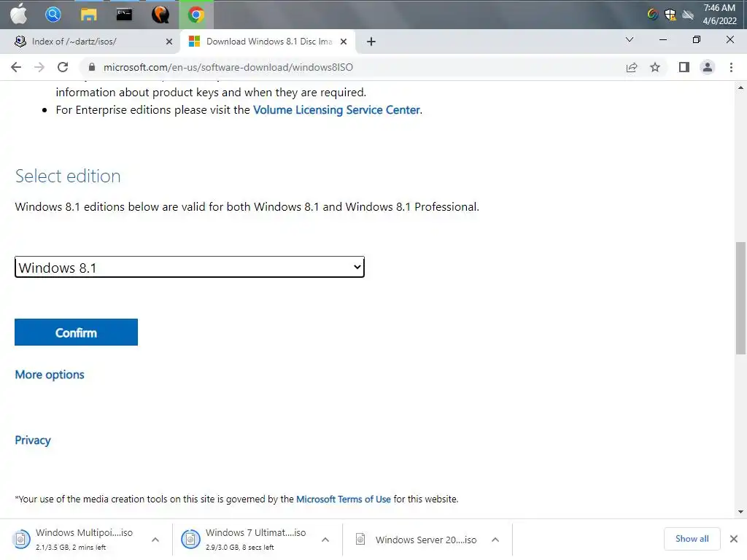Open the security shield tray icon

(670, 15)
